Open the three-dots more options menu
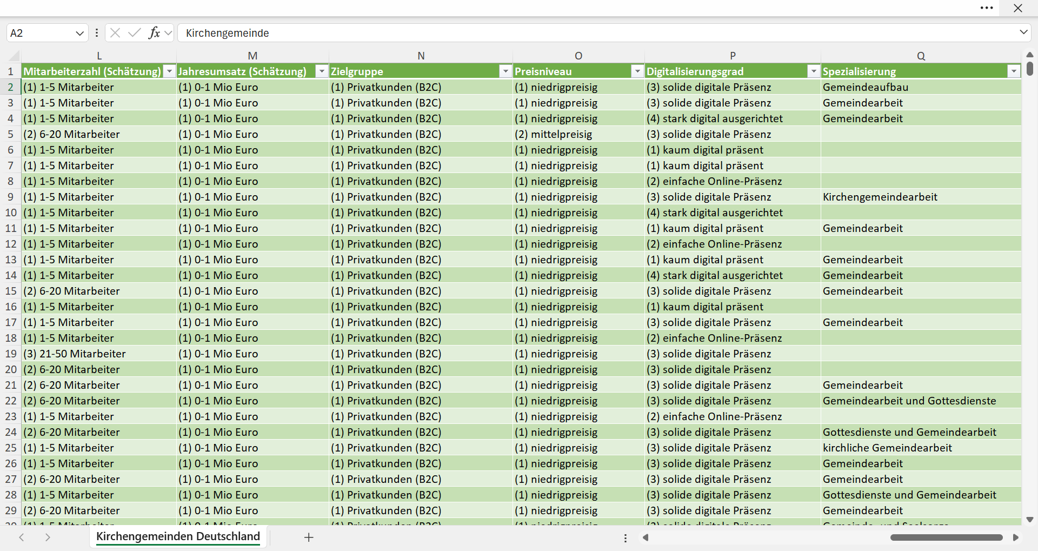 (x=987, y=8)
